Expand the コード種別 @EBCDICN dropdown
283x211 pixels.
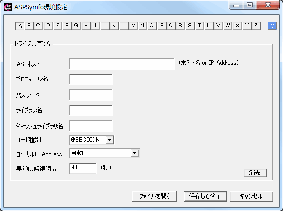(110, 140)
